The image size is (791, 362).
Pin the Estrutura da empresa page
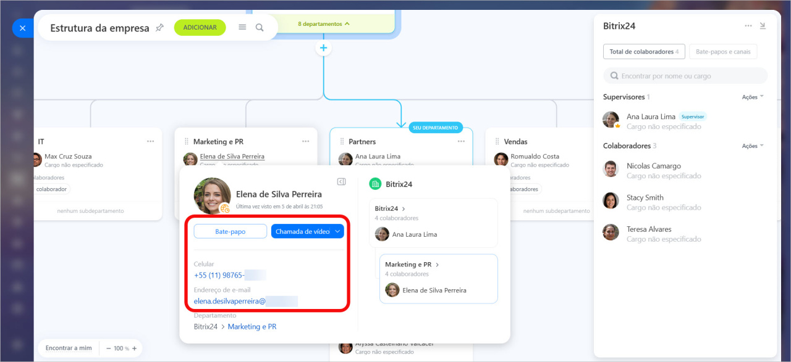[159, 28]
